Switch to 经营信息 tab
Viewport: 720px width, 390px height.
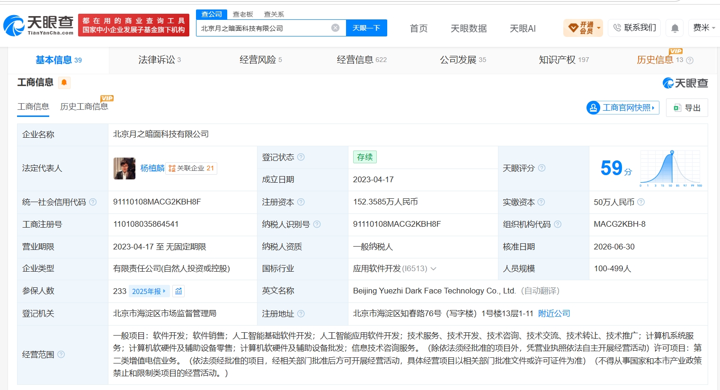coord(362,60)
